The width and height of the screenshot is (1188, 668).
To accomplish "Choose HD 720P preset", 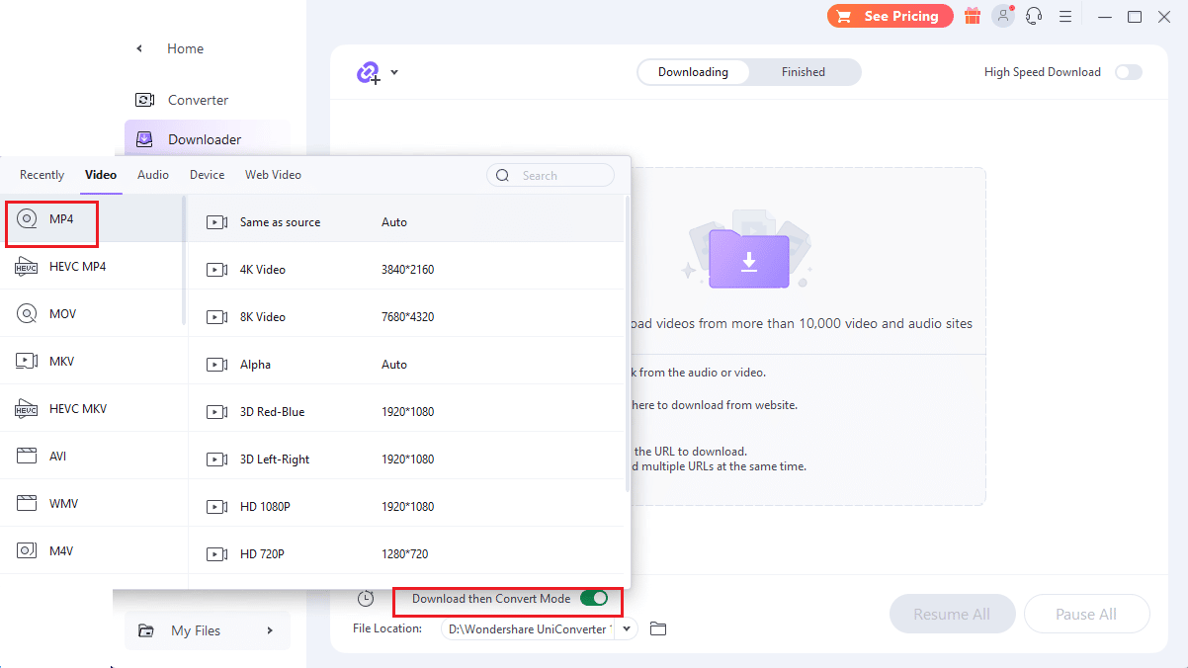I will pyautogui.click(x=405, y=554).
